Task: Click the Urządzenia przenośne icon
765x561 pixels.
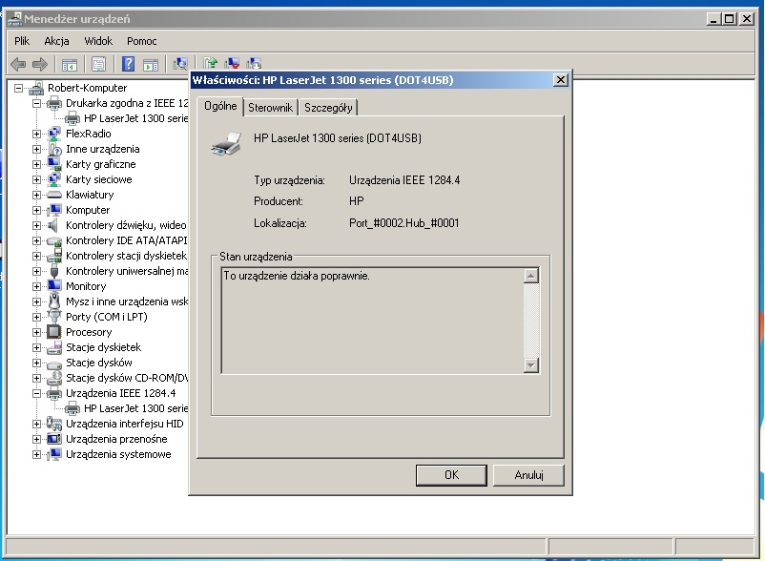Action: click(x=54, y=439)
